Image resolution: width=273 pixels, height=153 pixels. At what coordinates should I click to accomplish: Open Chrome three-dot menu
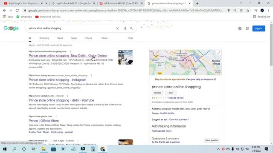pos(268,10)
